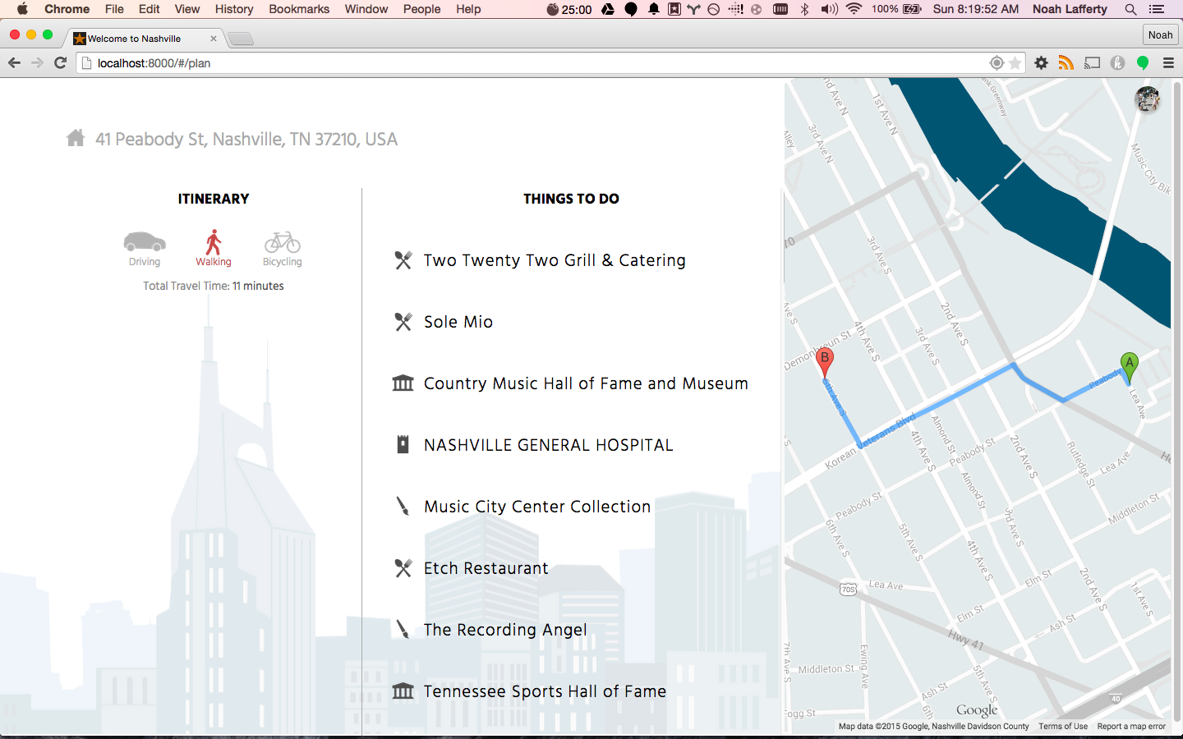
Task: Click the cast screen extension icon
Action: (1092, 63)
